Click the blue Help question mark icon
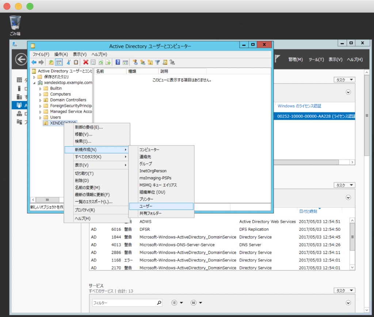 [118, 62]
